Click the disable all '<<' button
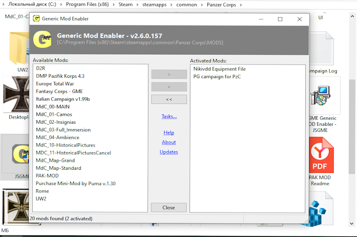Image resolution: width=357 pixels, height=237 pixels. tap(169, 99)
